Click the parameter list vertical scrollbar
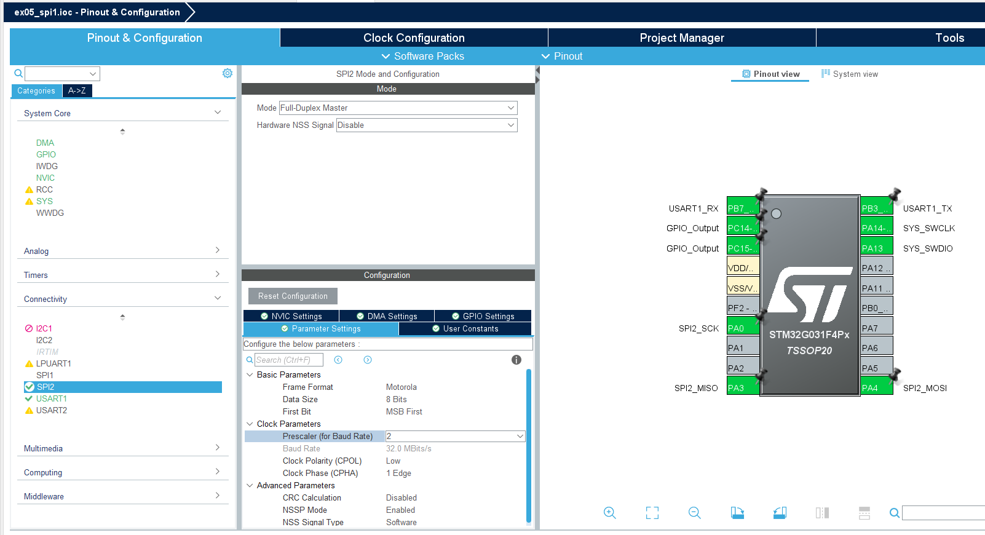 pos(529,446)
